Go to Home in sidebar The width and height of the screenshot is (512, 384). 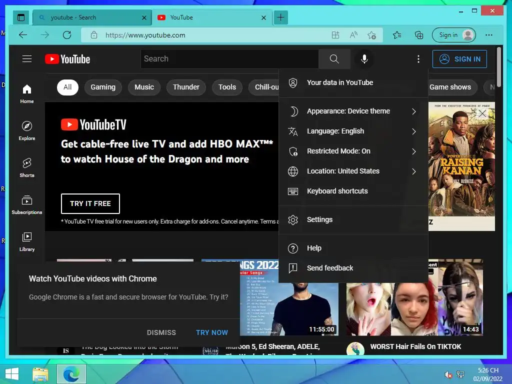27,93
